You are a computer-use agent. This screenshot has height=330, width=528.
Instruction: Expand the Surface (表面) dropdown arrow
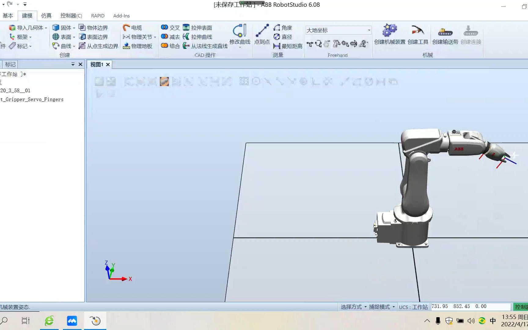click(x=74, y=37)
